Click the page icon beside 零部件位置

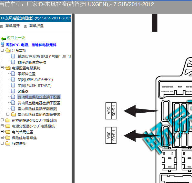pyautogui.click(x=13, y=74)
